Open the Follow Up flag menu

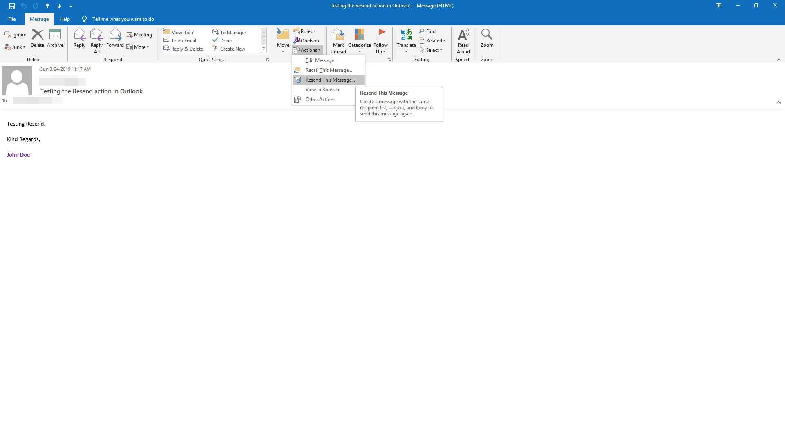pos(380,41)
